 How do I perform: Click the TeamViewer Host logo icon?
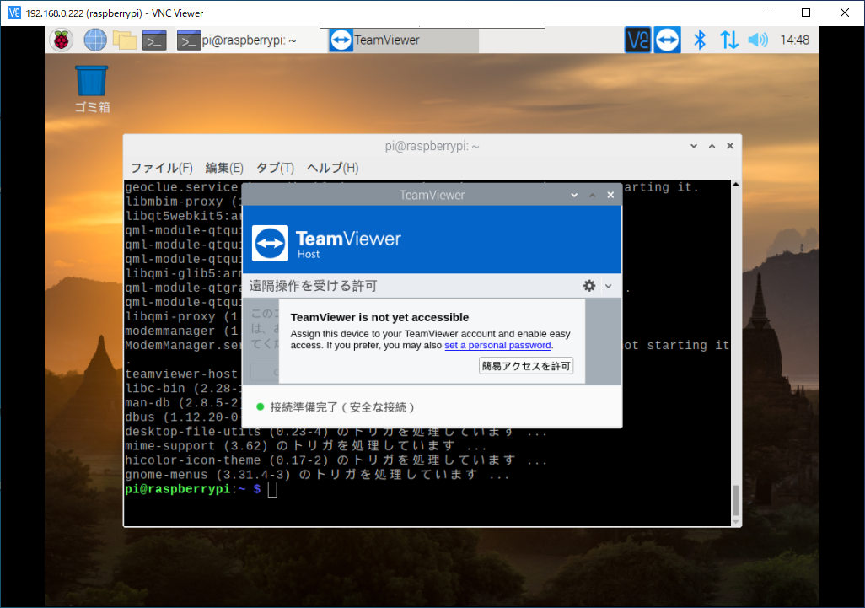coord(271,243)
